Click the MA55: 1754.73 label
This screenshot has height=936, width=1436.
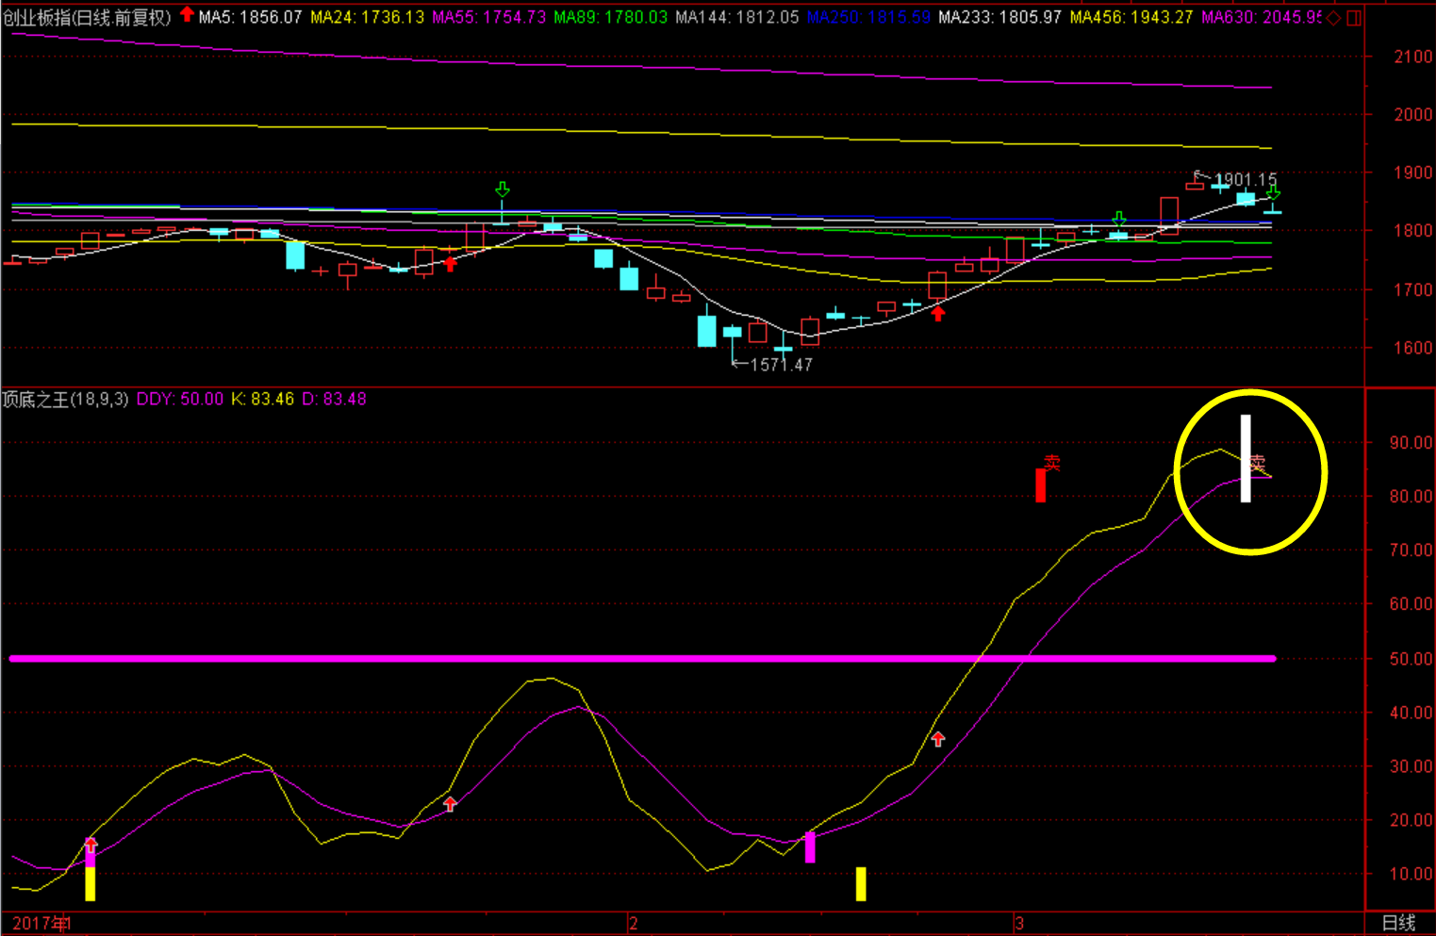489,17
